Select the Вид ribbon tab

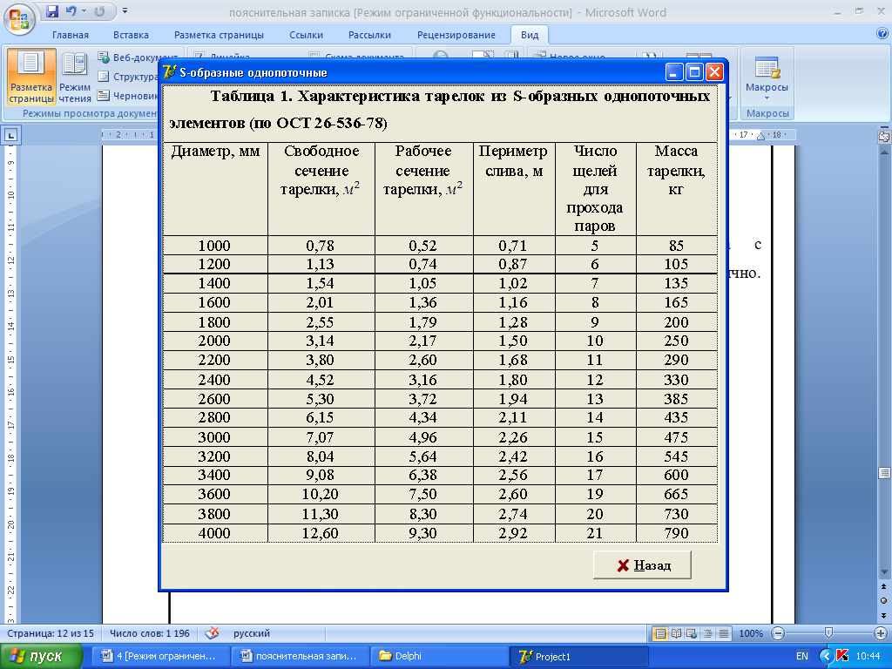(530, 35)
